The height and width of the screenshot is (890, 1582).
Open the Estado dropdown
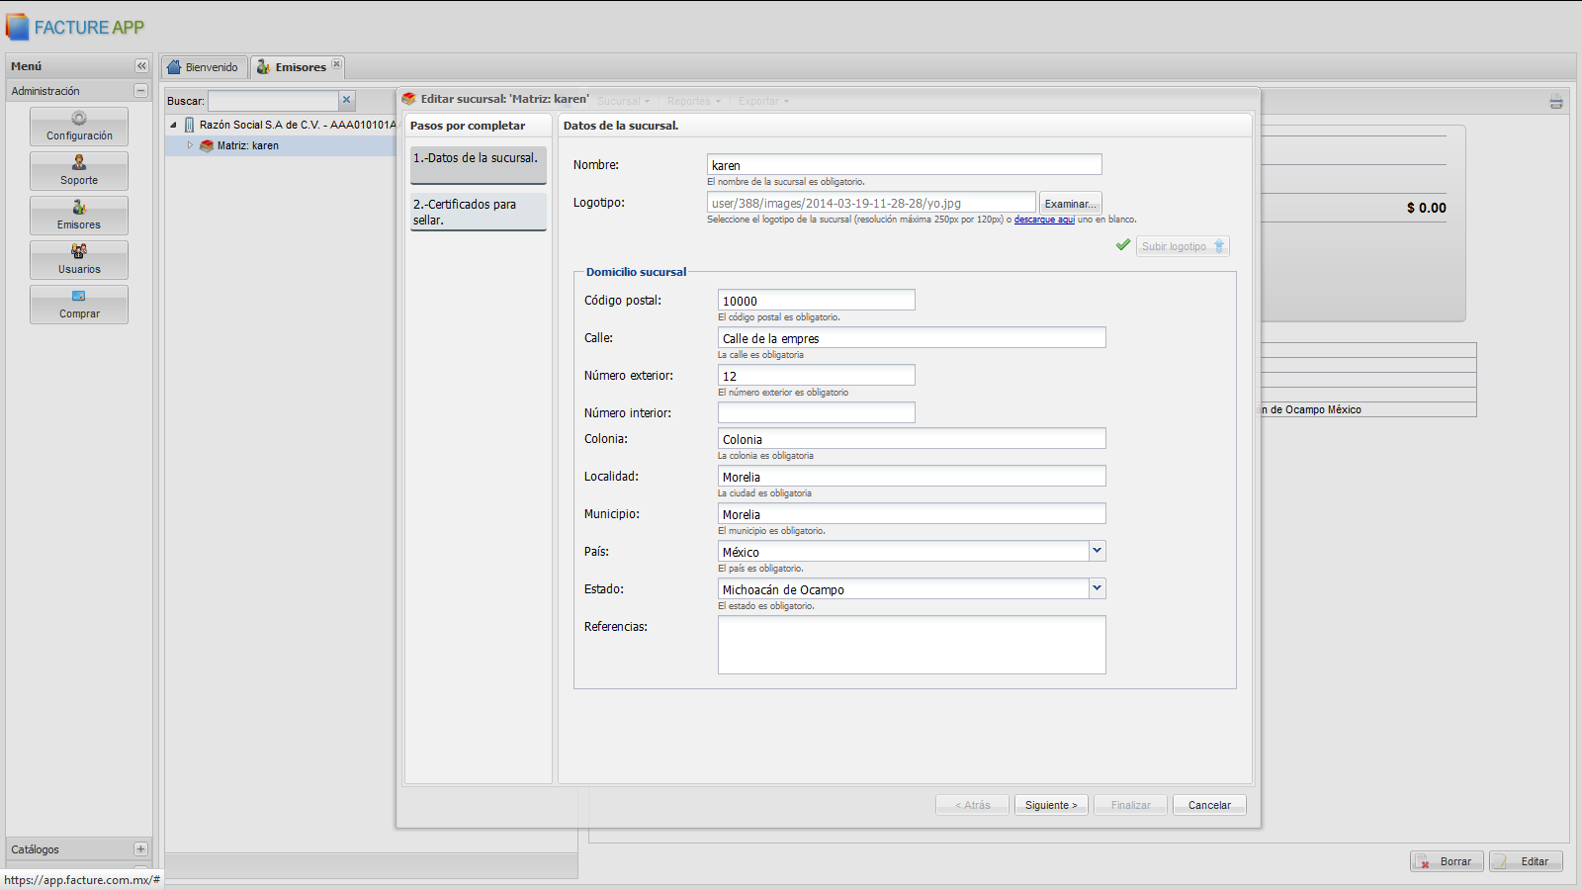1097,588
